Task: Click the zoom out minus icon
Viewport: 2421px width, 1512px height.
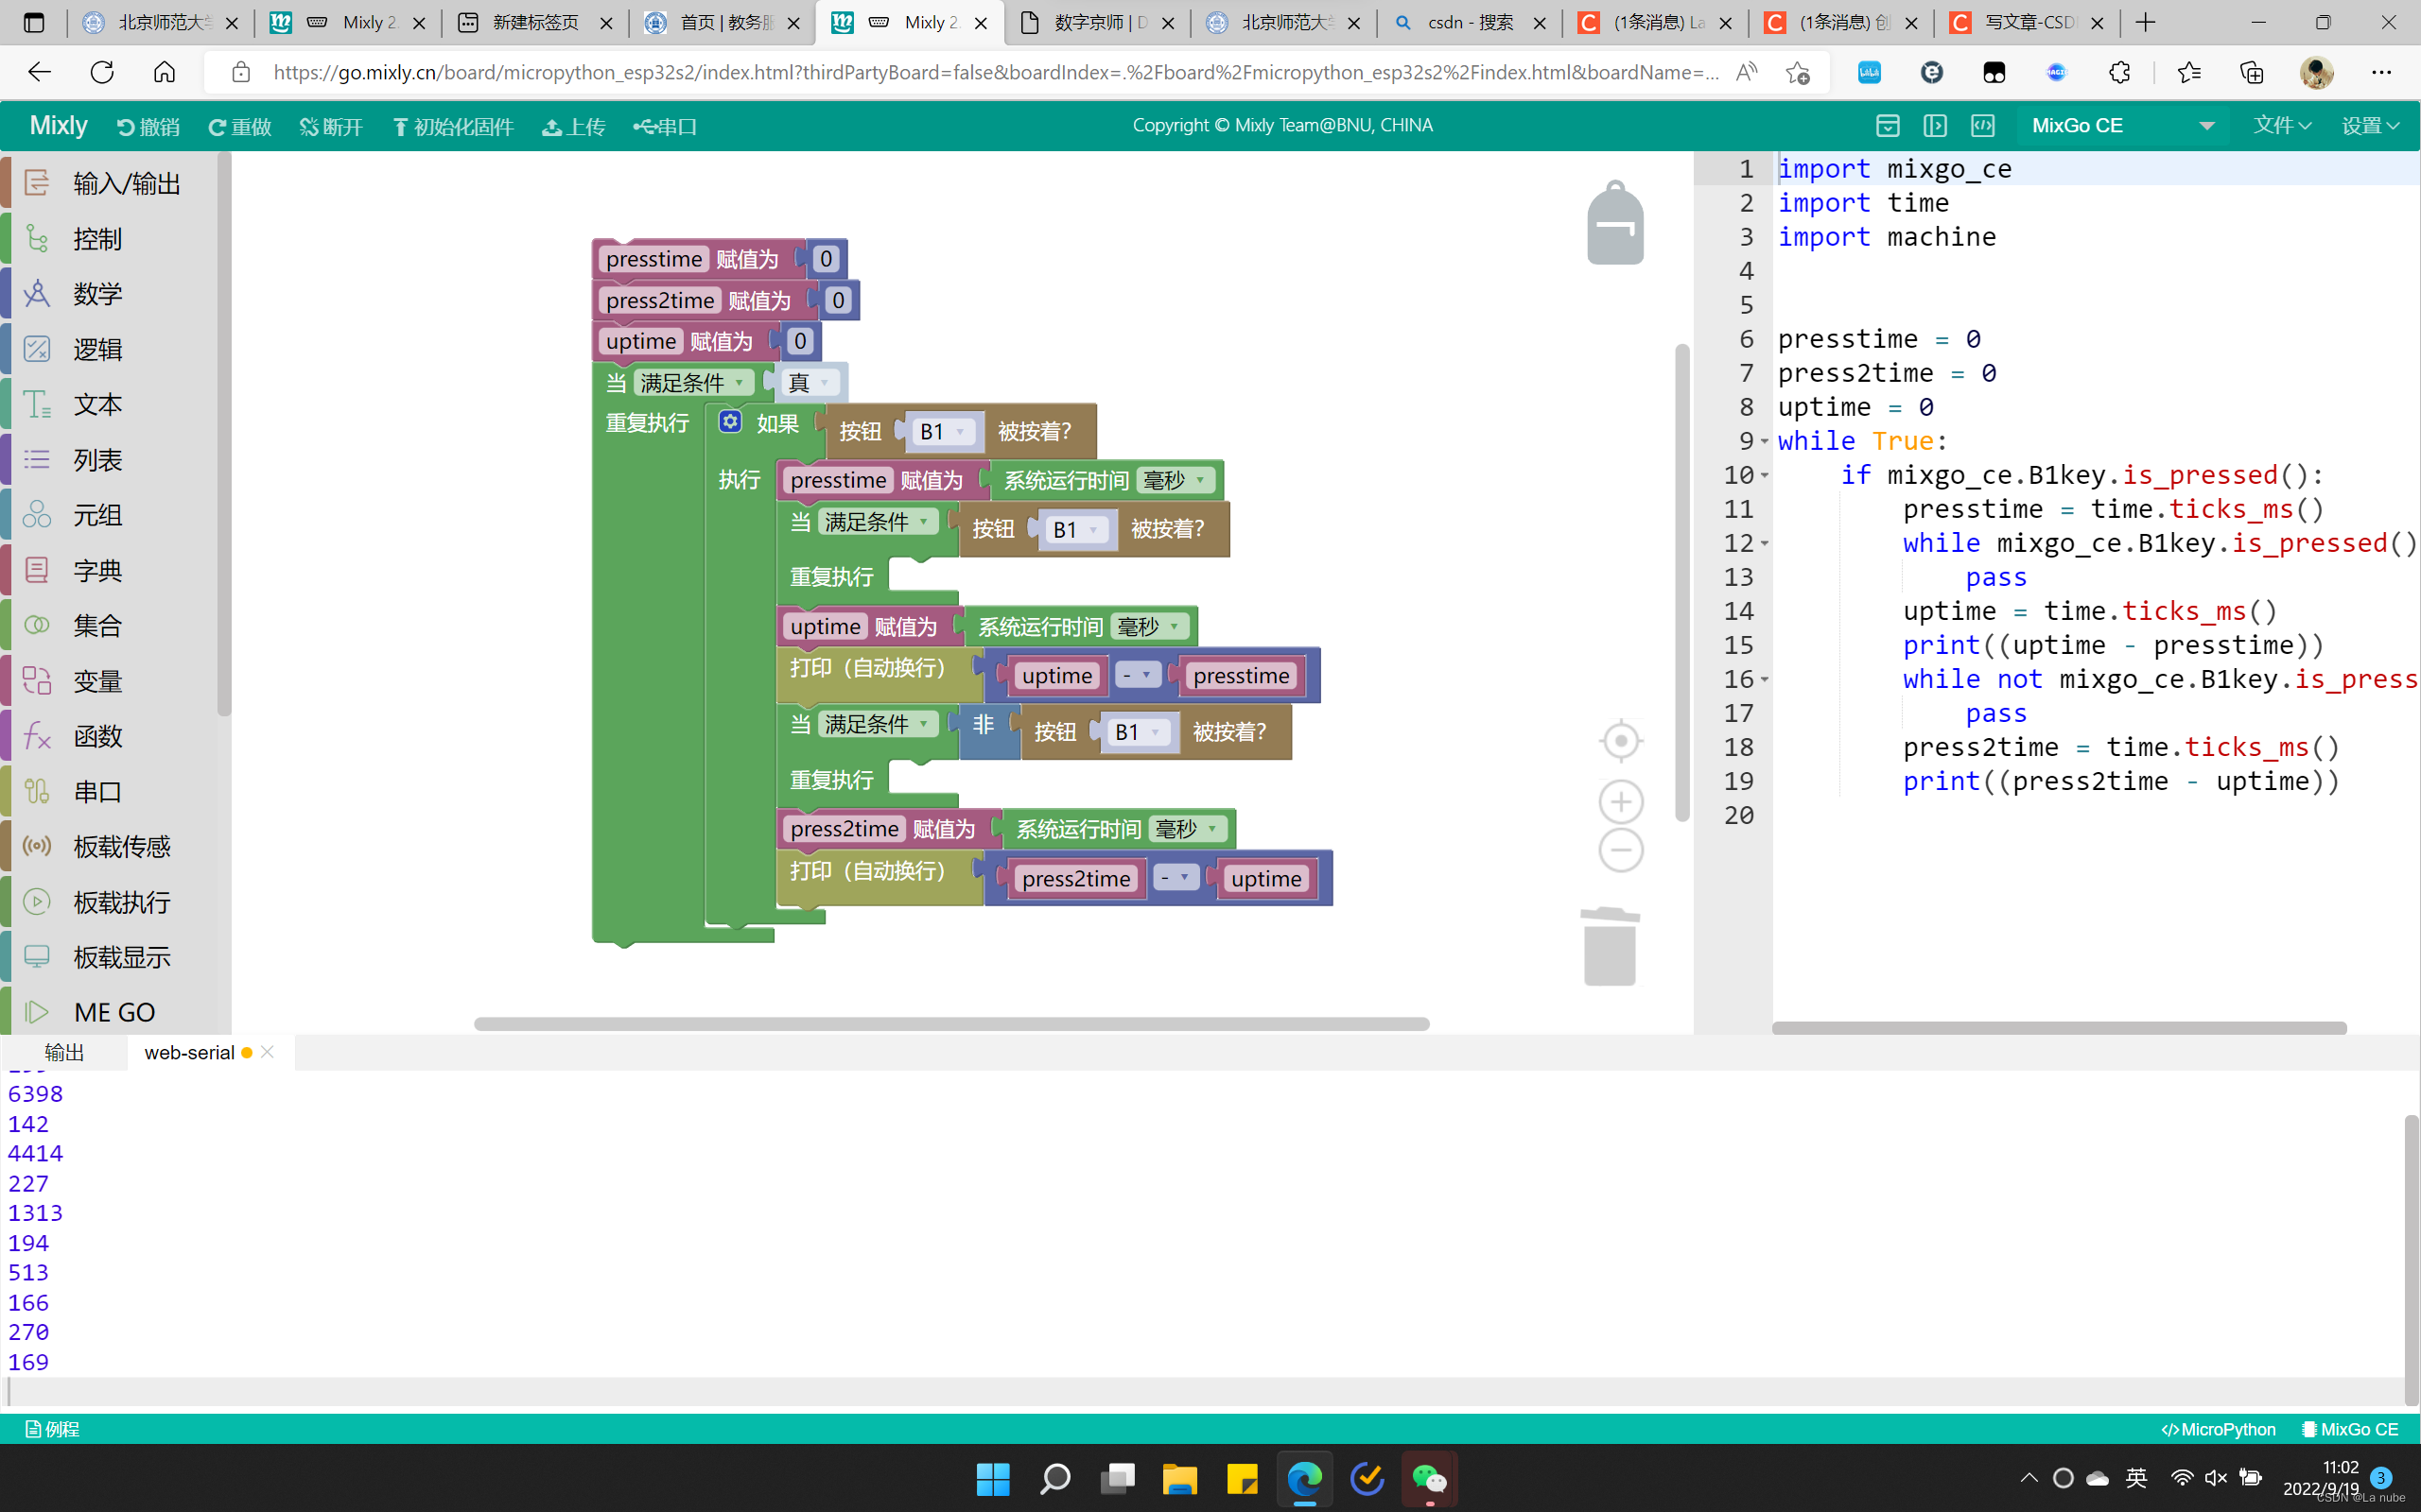Action: point(1621,850)
